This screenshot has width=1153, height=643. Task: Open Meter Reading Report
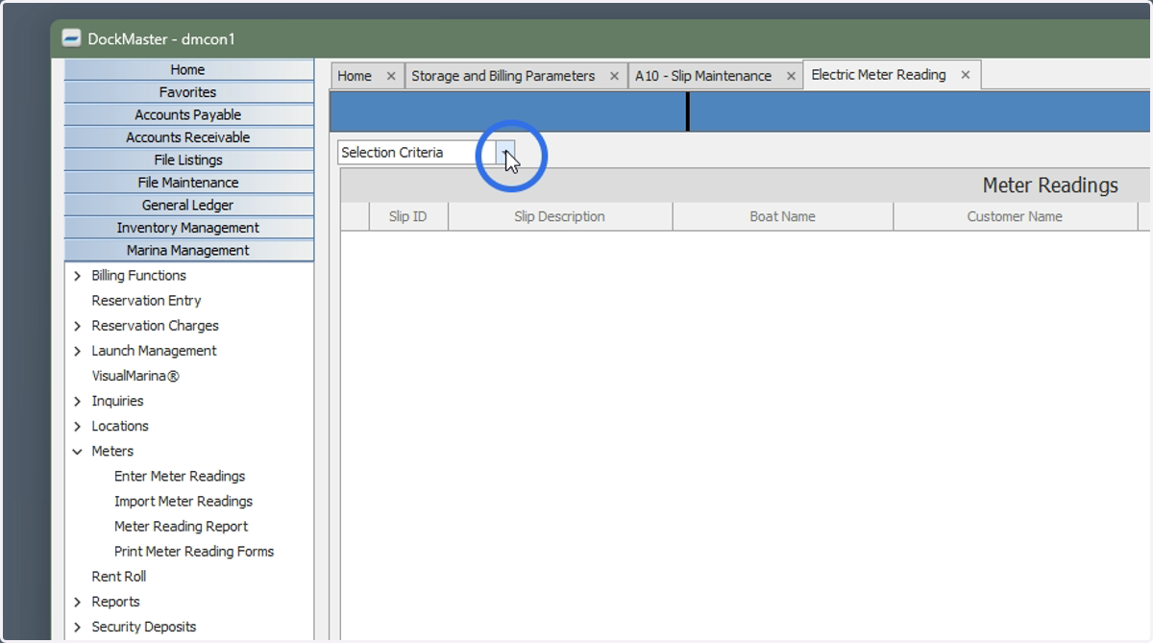click(181, 526)
